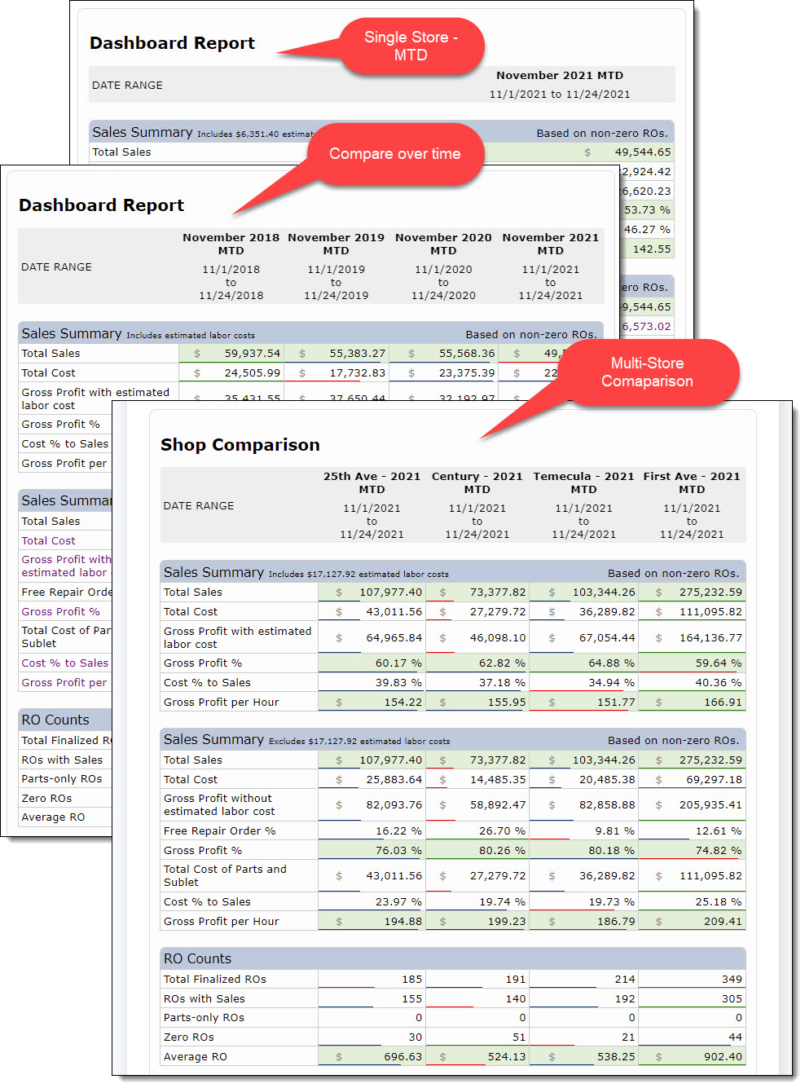Click the November 2020 MTD column header
The width and height of the screenshot is (805, 1088).
point(443,244)
